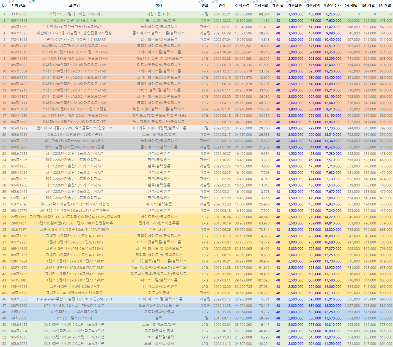Click model K7자가용GSL 3.0시그니처HUD팩 옵션
The height and width of the screenshot is (347, 393).
click(75, 305)
